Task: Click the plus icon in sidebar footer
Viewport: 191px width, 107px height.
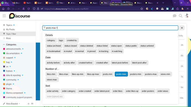Action: click(29, 104)
